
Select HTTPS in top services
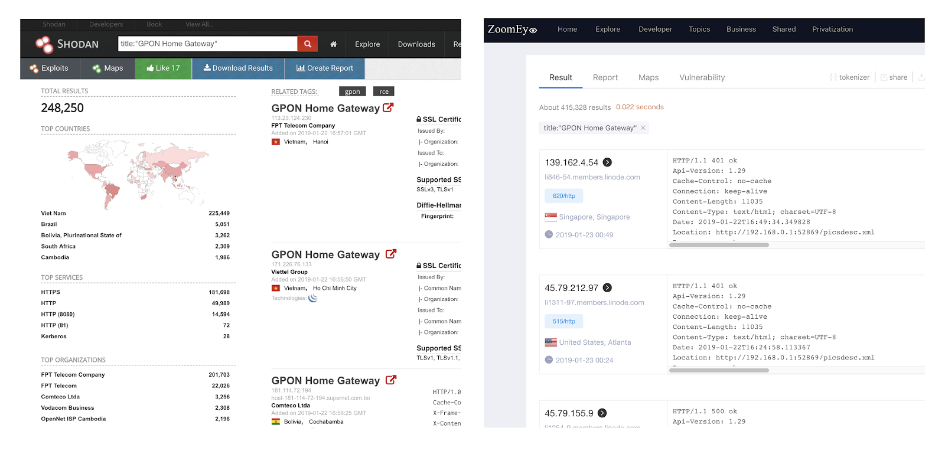pos(51,292)
